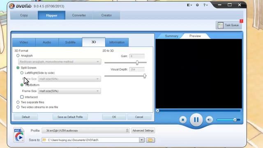Screen dimensions: 263x148
Task: Click the Gain value field
Action: pyautogui.click(x=137, y=56)
